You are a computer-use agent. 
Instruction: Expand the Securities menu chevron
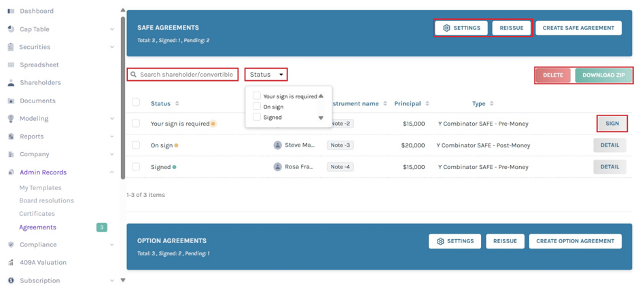point(112,47)
